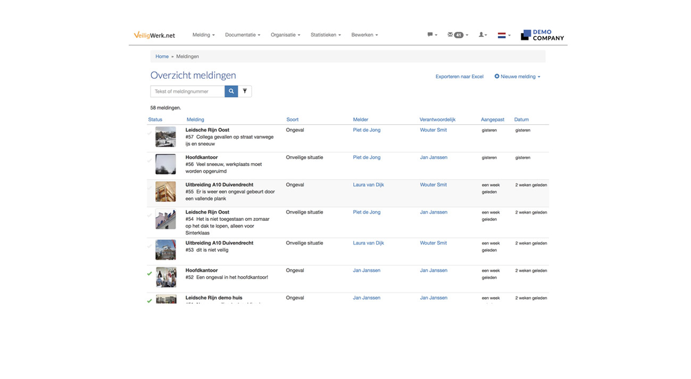Toggle gray status checkmark of report #57
Image resolution: width=691 pixels, height=379 pixels.
[149, 133]
